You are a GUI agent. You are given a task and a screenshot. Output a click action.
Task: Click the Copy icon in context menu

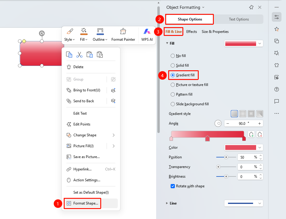pyautogui.click(x=69, y=55)
